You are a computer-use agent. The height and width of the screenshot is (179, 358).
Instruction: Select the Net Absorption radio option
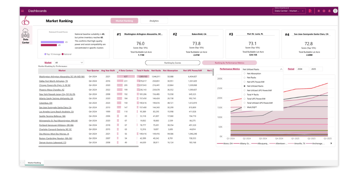[x=245, y=74]
